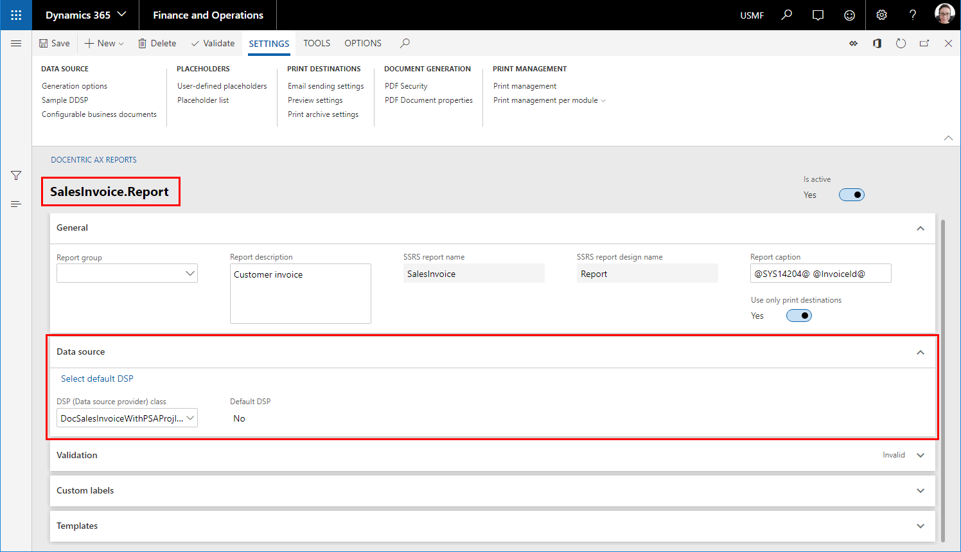Open Print management per module dropdown
This screenshot has width=961, height=552.
pyautogui.click(x=549, y=100)
